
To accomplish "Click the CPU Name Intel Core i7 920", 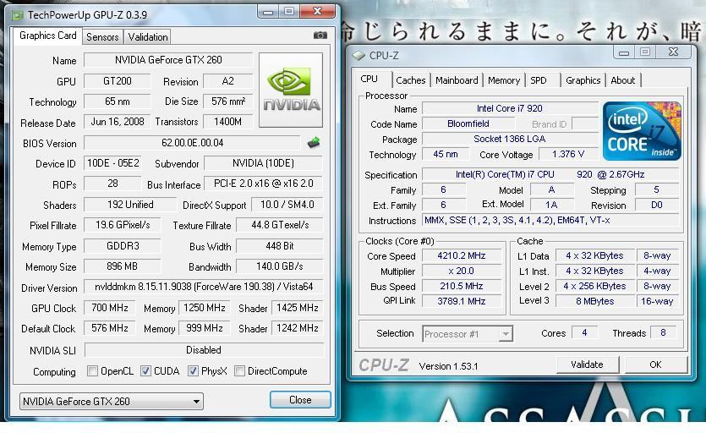I will (x=509, y=108).
